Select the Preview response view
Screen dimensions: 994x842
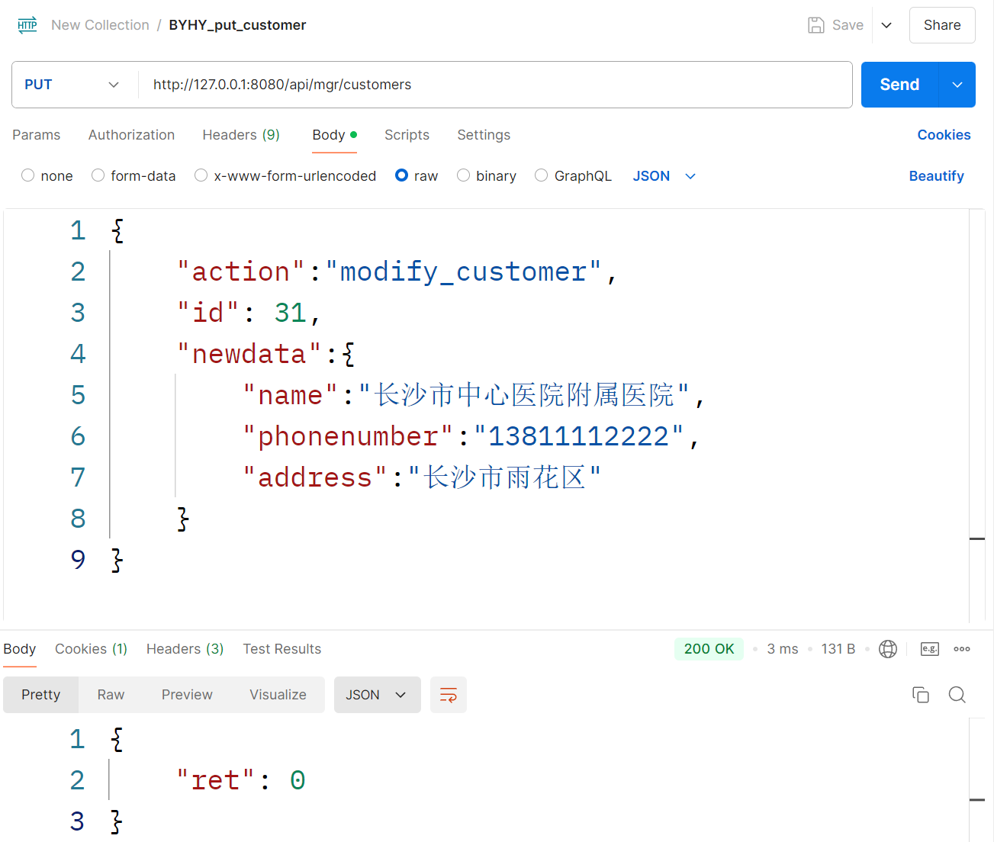[187, 695]
